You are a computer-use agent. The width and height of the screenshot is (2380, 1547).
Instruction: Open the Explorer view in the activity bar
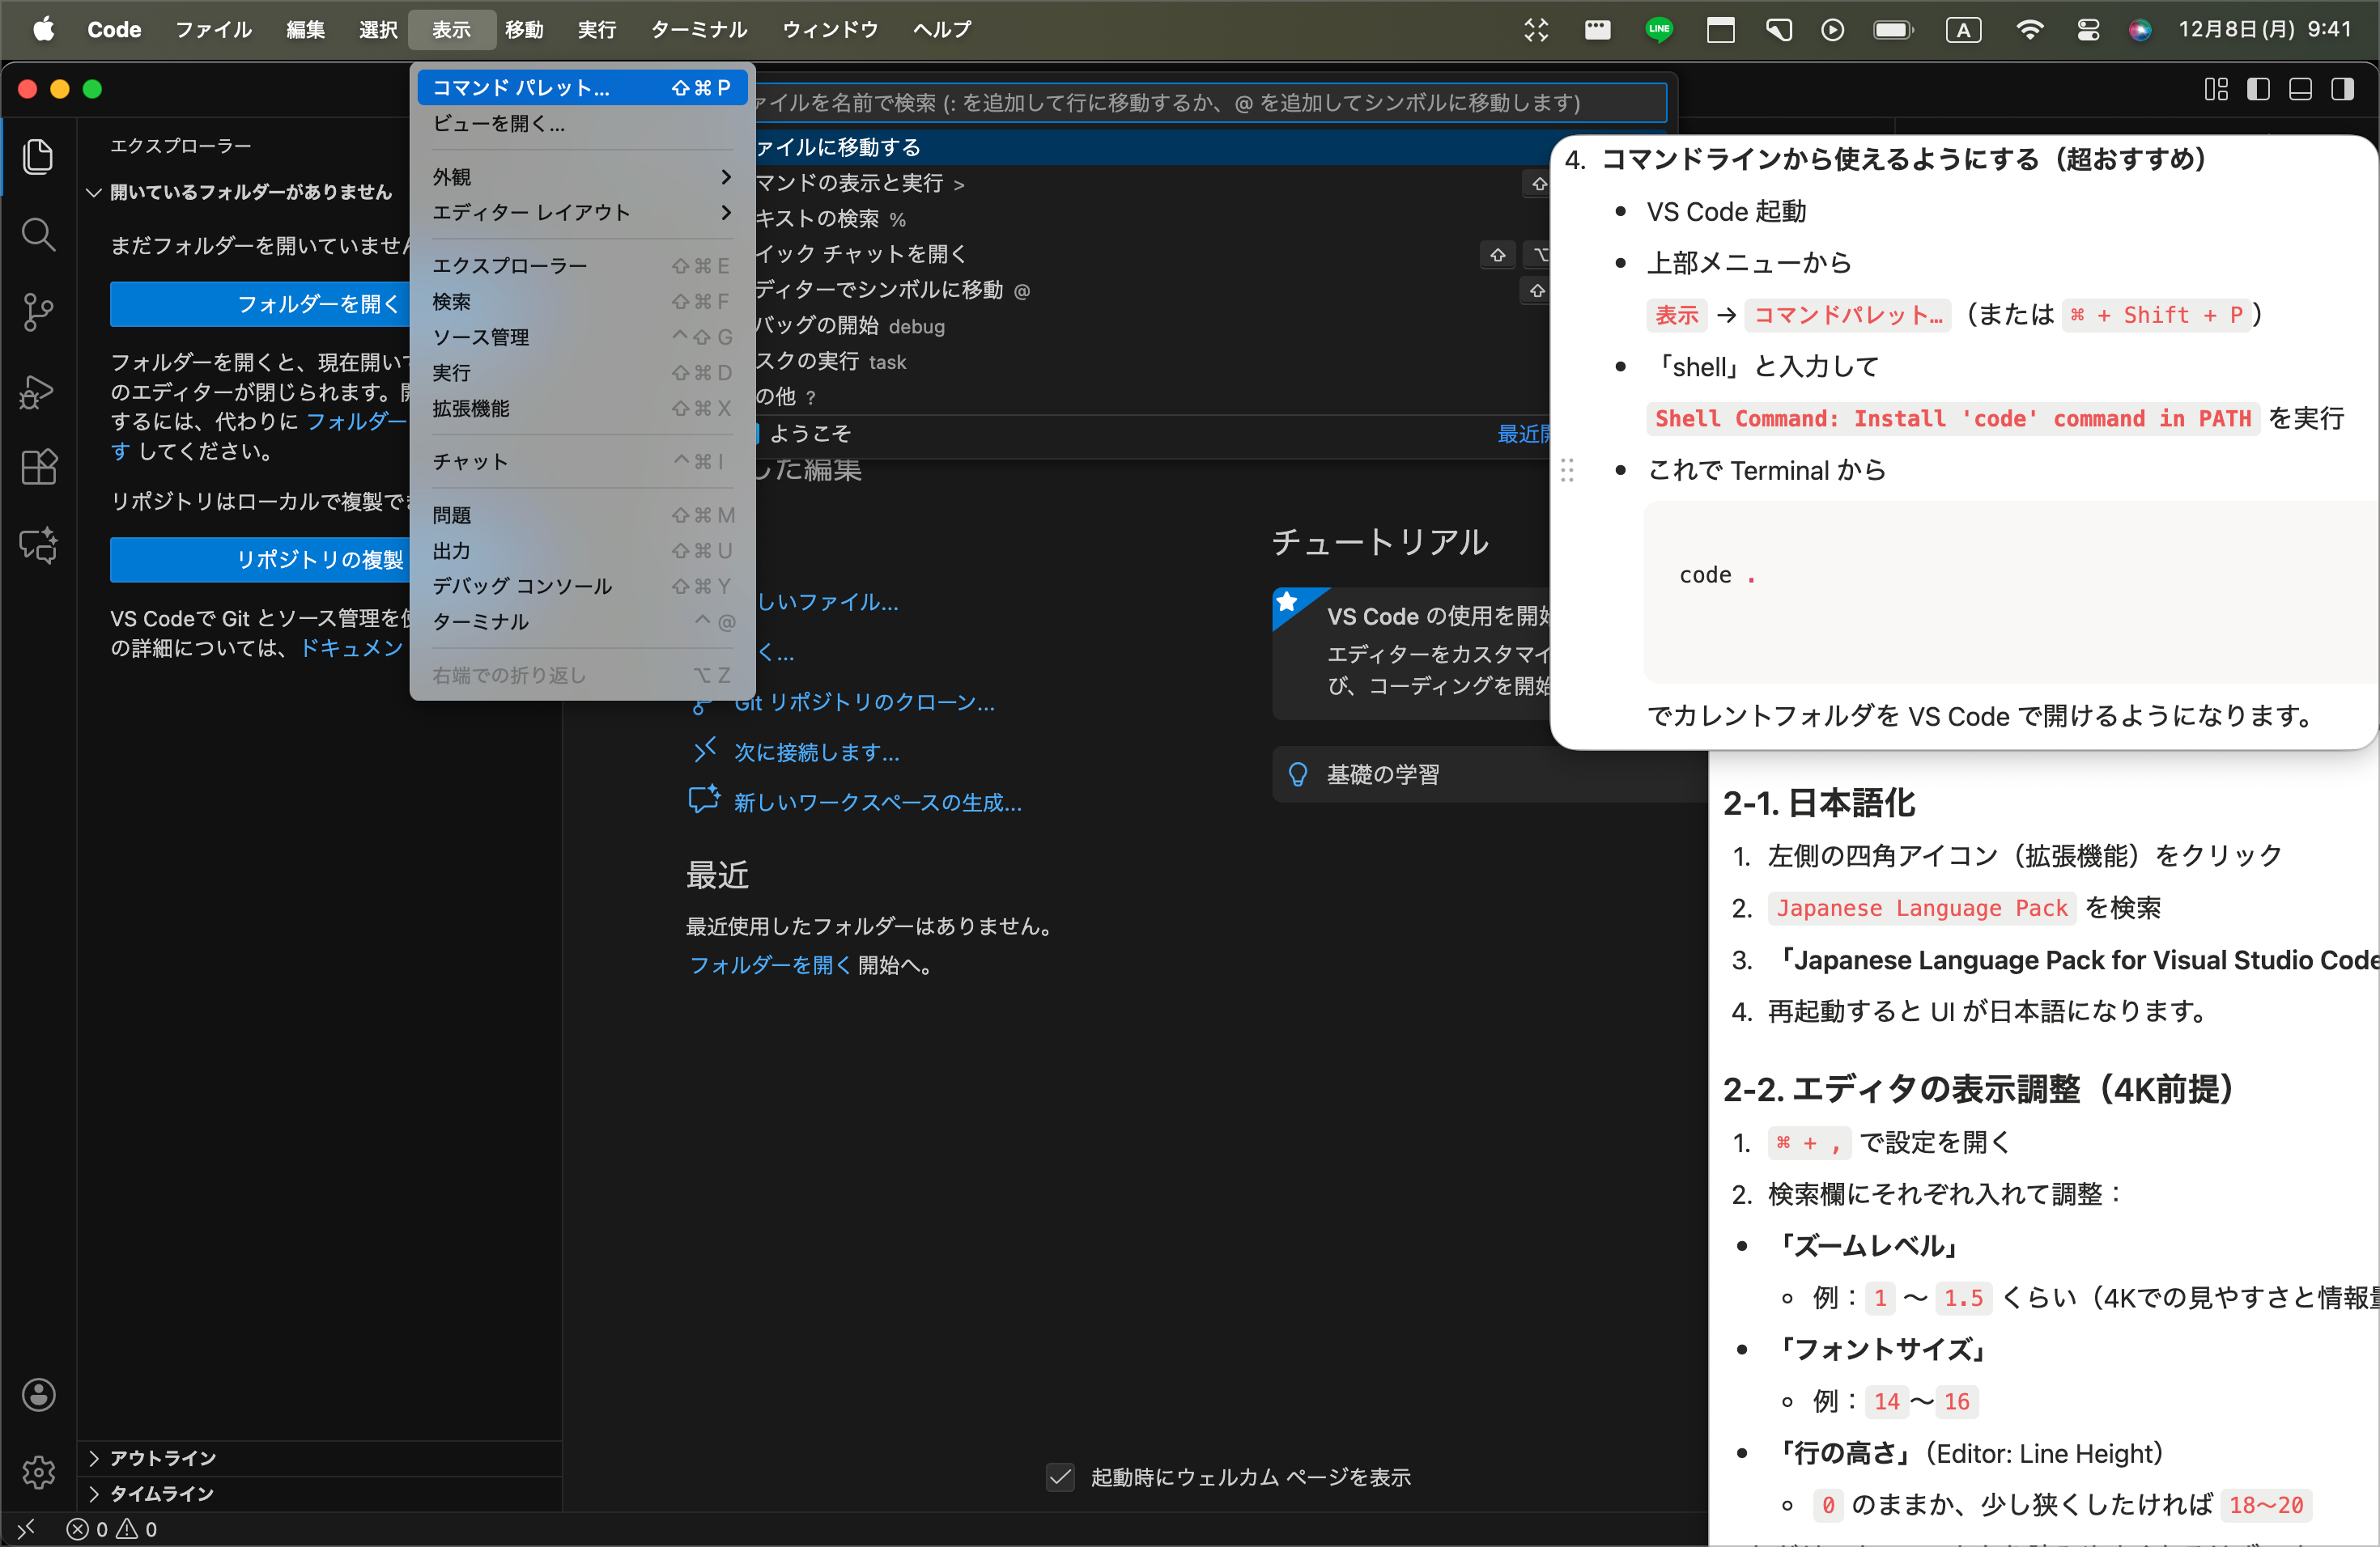point(38,156)
